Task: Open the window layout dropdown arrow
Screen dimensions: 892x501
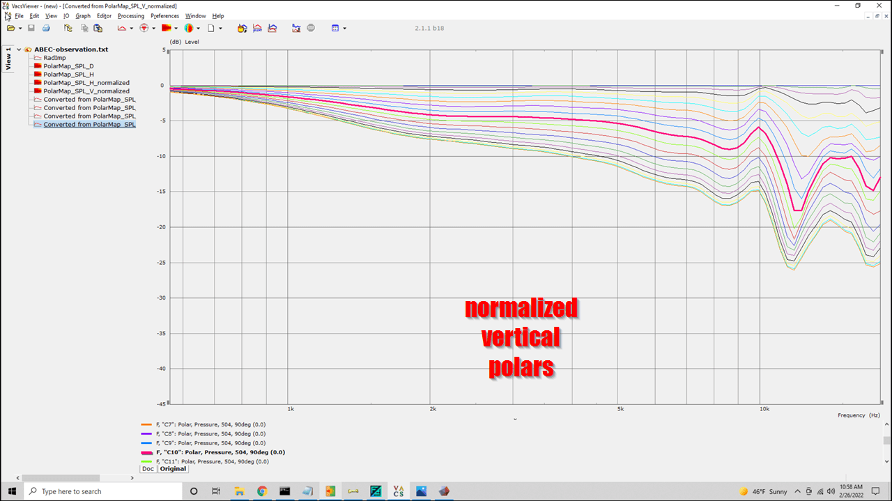Action: tap(344, 29)
